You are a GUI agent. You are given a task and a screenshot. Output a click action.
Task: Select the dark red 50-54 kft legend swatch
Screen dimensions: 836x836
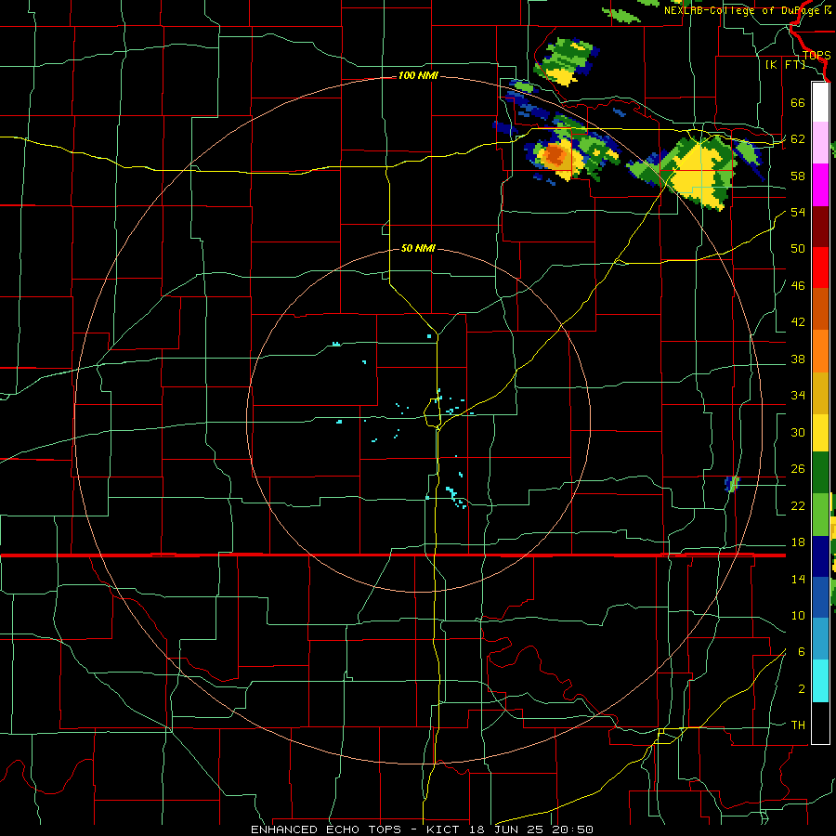point(820,227)
